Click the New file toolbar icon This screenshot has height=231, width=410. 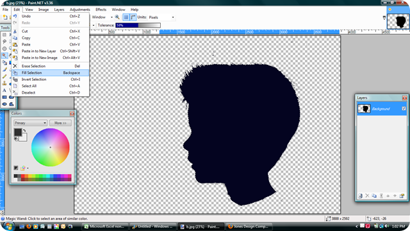pos(5,17)
